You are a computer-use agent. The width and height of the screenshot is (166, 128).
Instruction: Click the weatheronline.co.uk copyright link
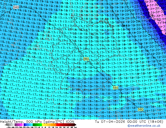[x=144, y=126]
